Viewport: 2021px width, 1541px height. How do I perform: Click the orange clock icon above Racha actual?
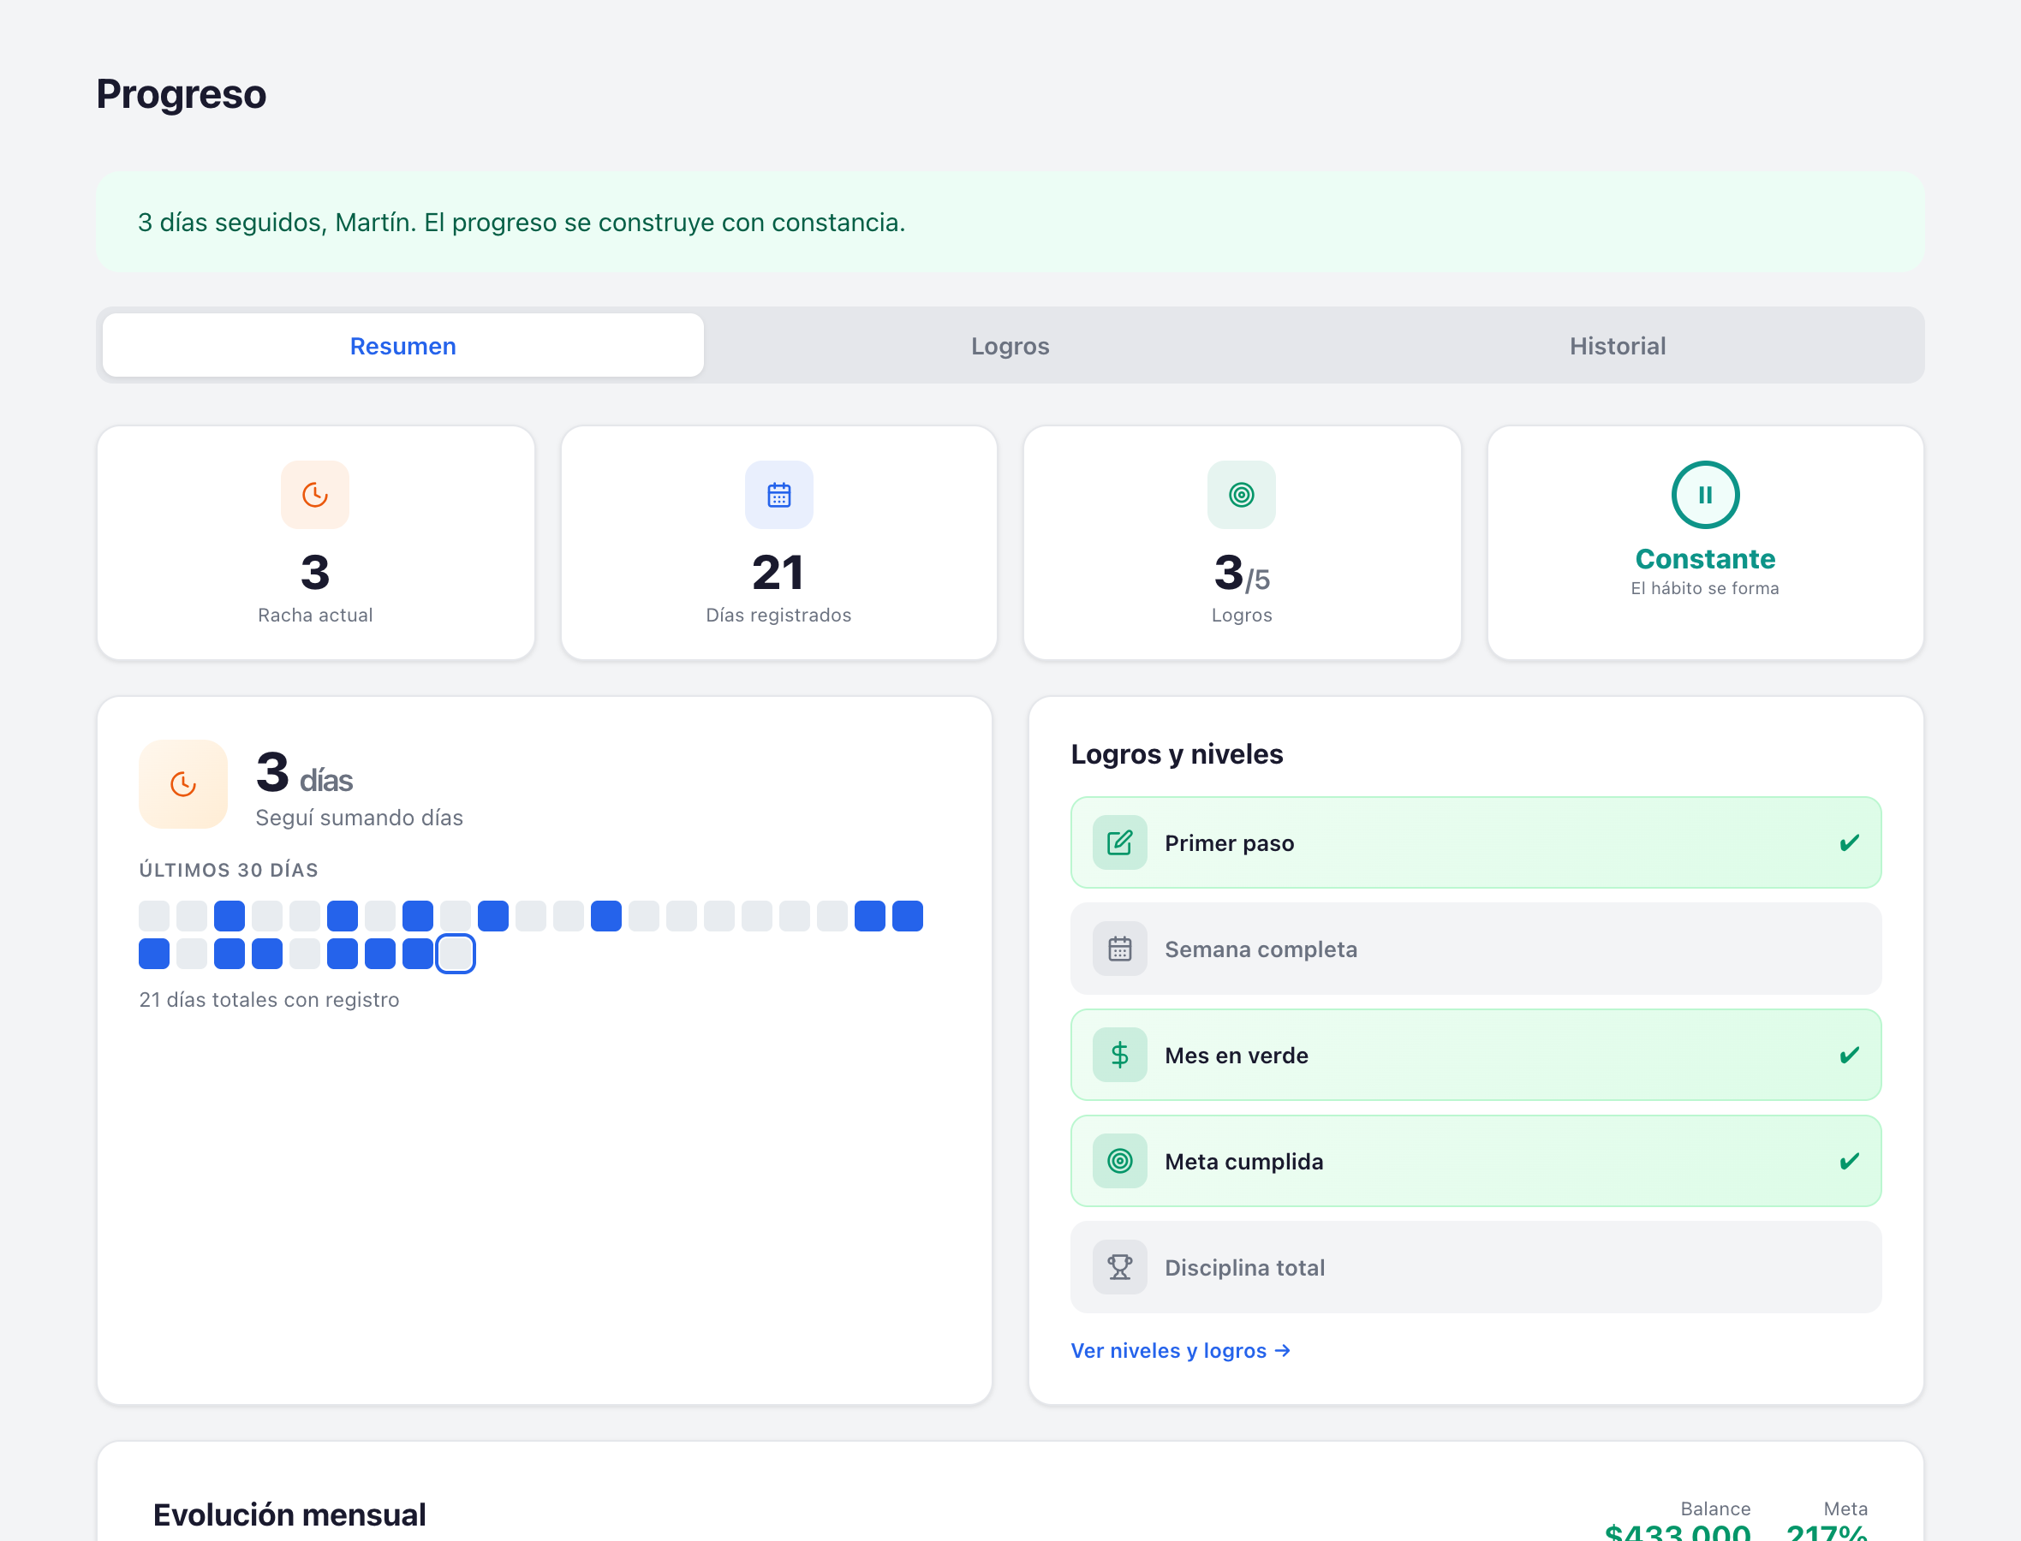coord(314,495)
